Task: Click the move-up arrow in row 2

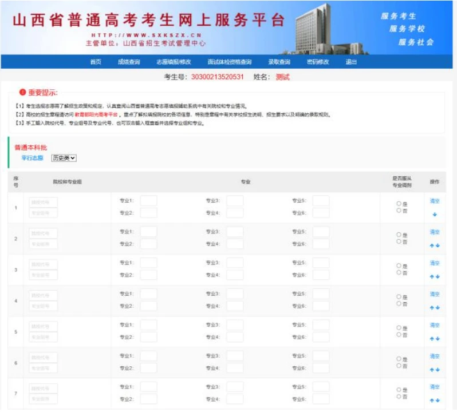Action: pyautogui.click(x=432, y=245)
